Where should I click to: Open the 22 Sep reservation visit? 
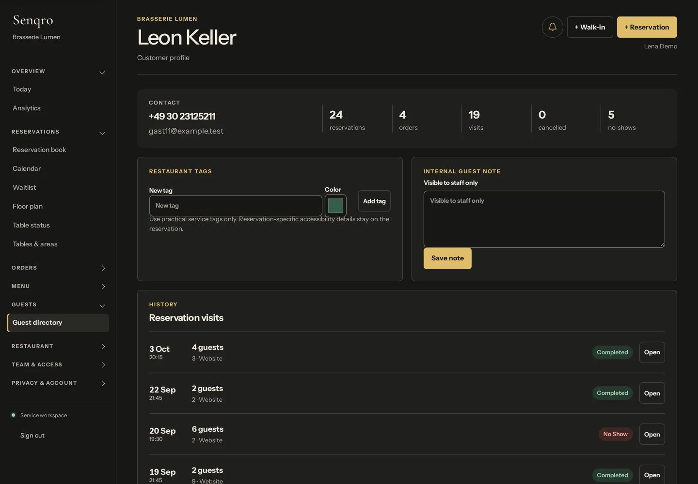pyautogui.click(x=652, y=393)
